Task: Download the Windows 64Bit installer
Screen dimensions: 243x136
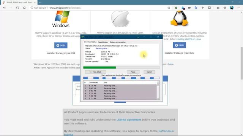Action: (x=61, y=45)
